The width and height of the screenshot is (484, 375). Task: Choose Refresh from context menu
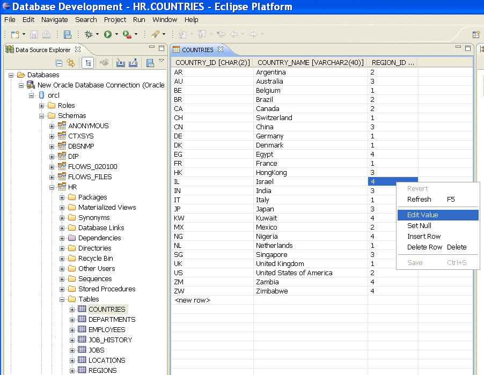point(438,200)
